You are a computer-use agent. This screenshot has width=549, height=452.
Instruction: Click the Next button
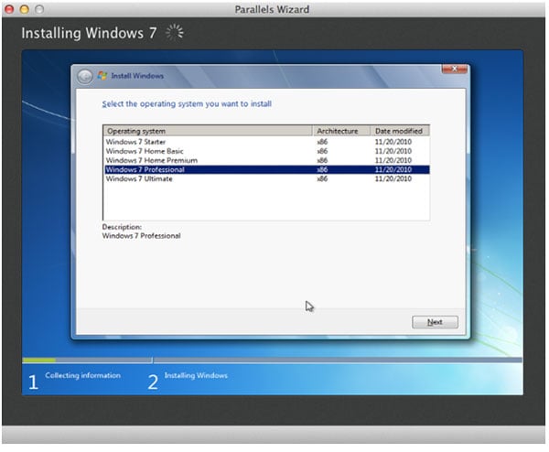435,322
